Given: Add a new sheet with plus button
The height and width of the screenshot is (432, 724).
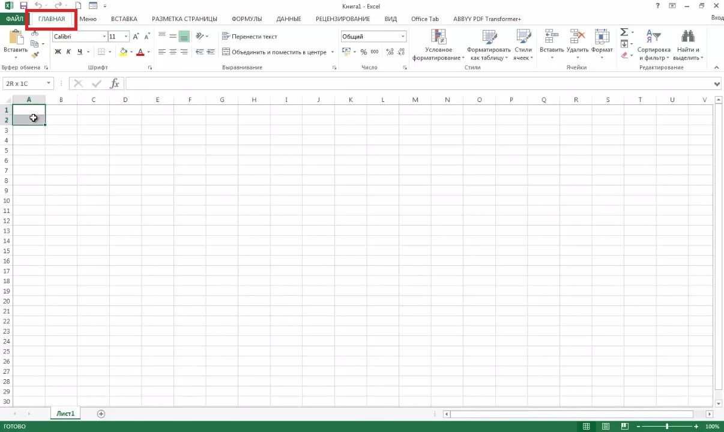Looking at the screenshot, I should tap(101, 413).
